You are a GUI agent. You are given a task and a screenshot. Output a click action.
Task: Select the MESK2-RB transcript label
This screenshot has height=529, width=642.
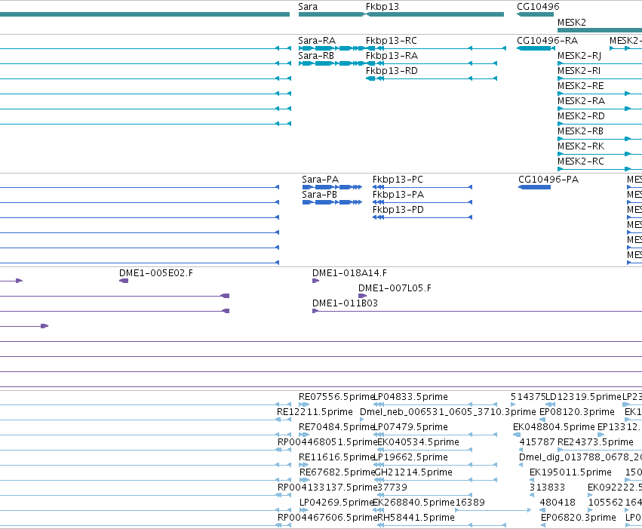(x=581, y=131)
